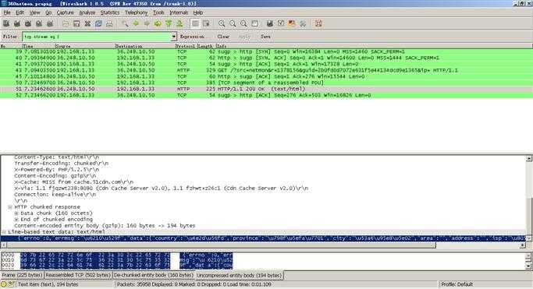
Task: Zoom out packet text icon
Action: point(233,23)
